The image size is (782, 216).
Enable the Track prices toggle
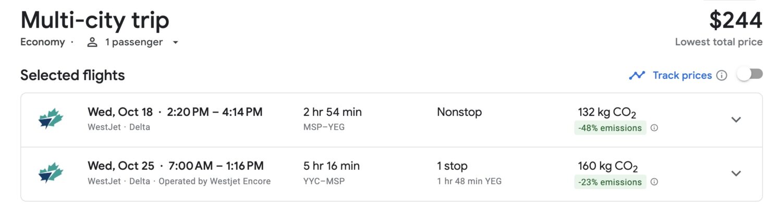750,74
